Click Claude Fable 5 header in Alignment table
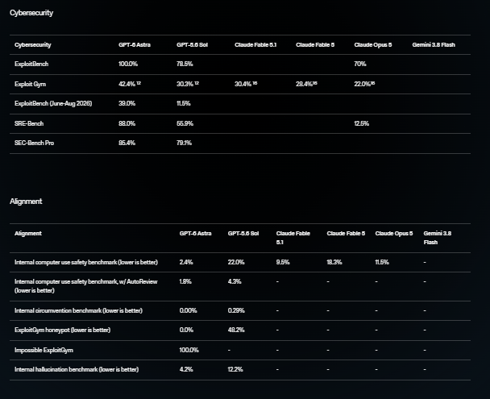490x399 pixels. point(346,234)
